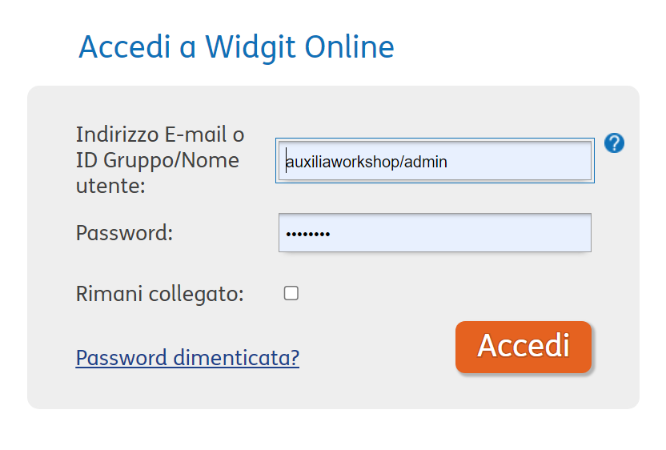Click inside the auxiliaworkshop/admin text box
Image resolution: width=666 pixels, height=450 pixels.
tap(435, 161)
